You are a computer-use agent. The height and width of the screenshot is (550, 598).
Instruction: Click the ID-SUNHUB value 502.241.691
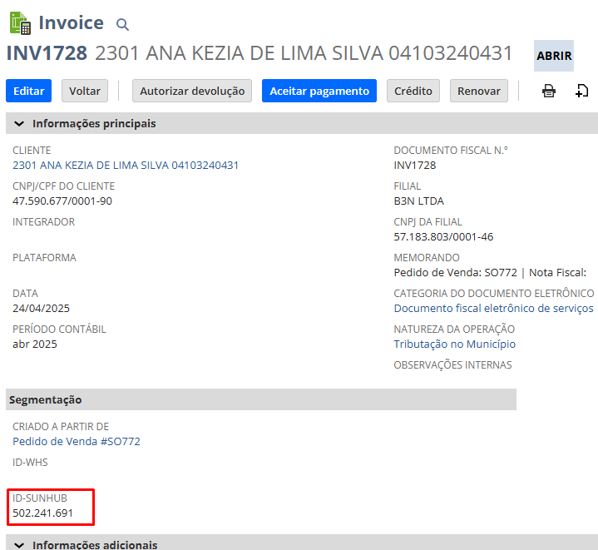click(43, 513)
